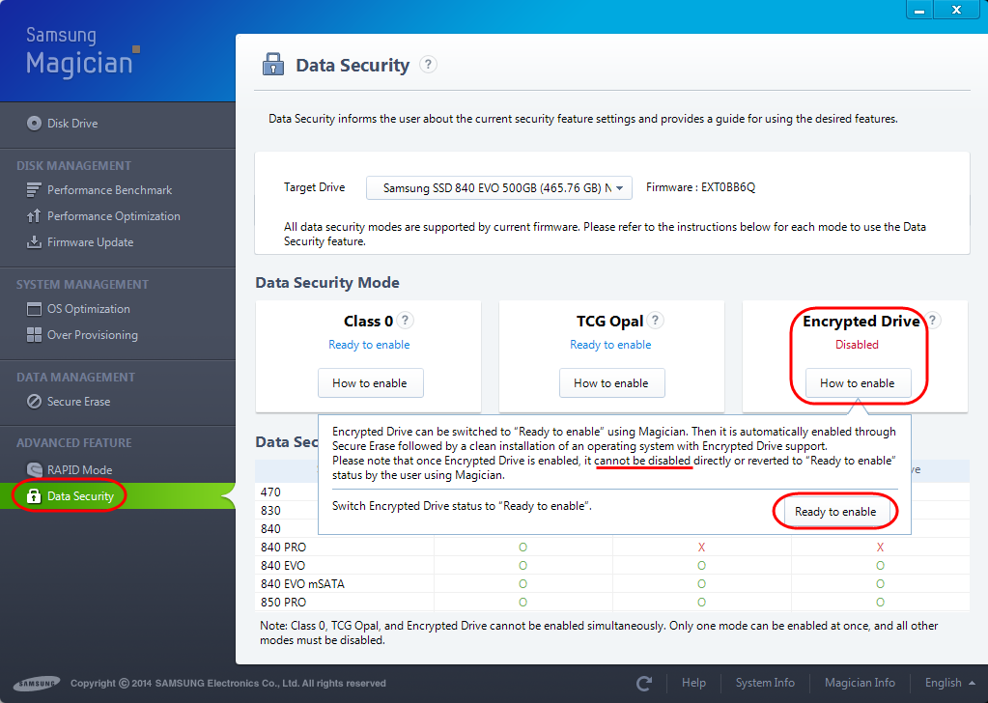Click the Disk Drive disc icon
The image size is (988, 703).
click(34, 124)
